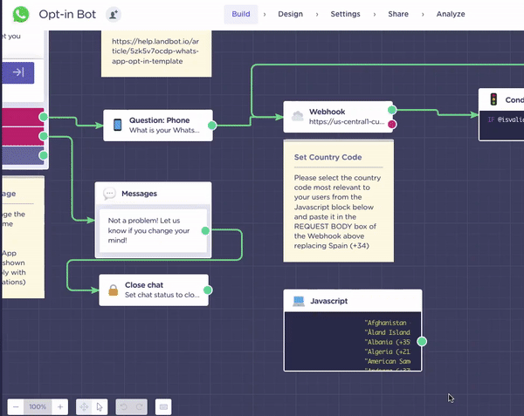
Task: Open the Share tab
Action: click(x=398, y=14)
